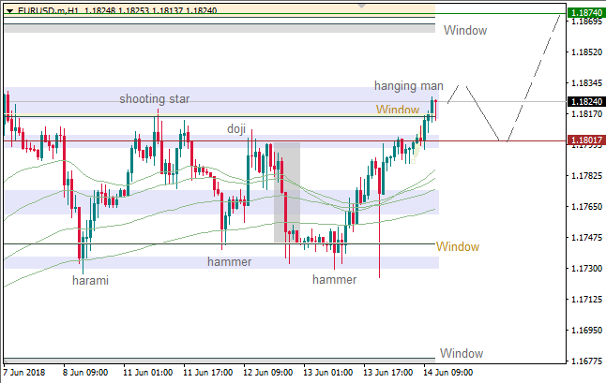This screenshot has width=606, height=383.
Task: Click the rightmost 'hammer' label
Action: 335,280
